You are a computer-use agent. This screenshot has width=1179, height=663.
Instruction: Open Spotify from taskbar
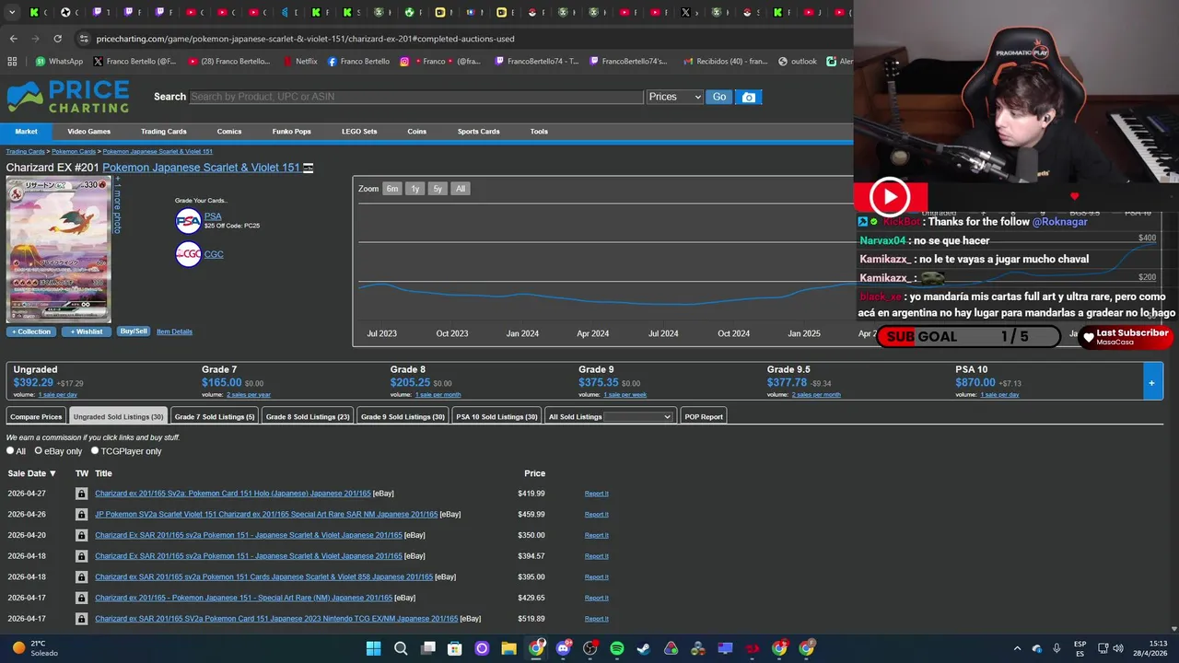[616, 648]
